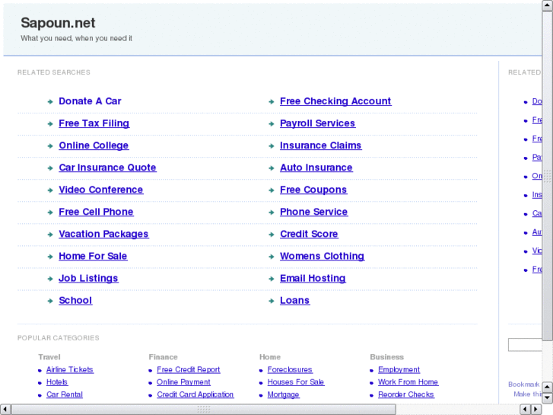Click the Womens Clothing link
This screenshot has height=415, width=553.
pyautogui.click(x=322, y=256)
